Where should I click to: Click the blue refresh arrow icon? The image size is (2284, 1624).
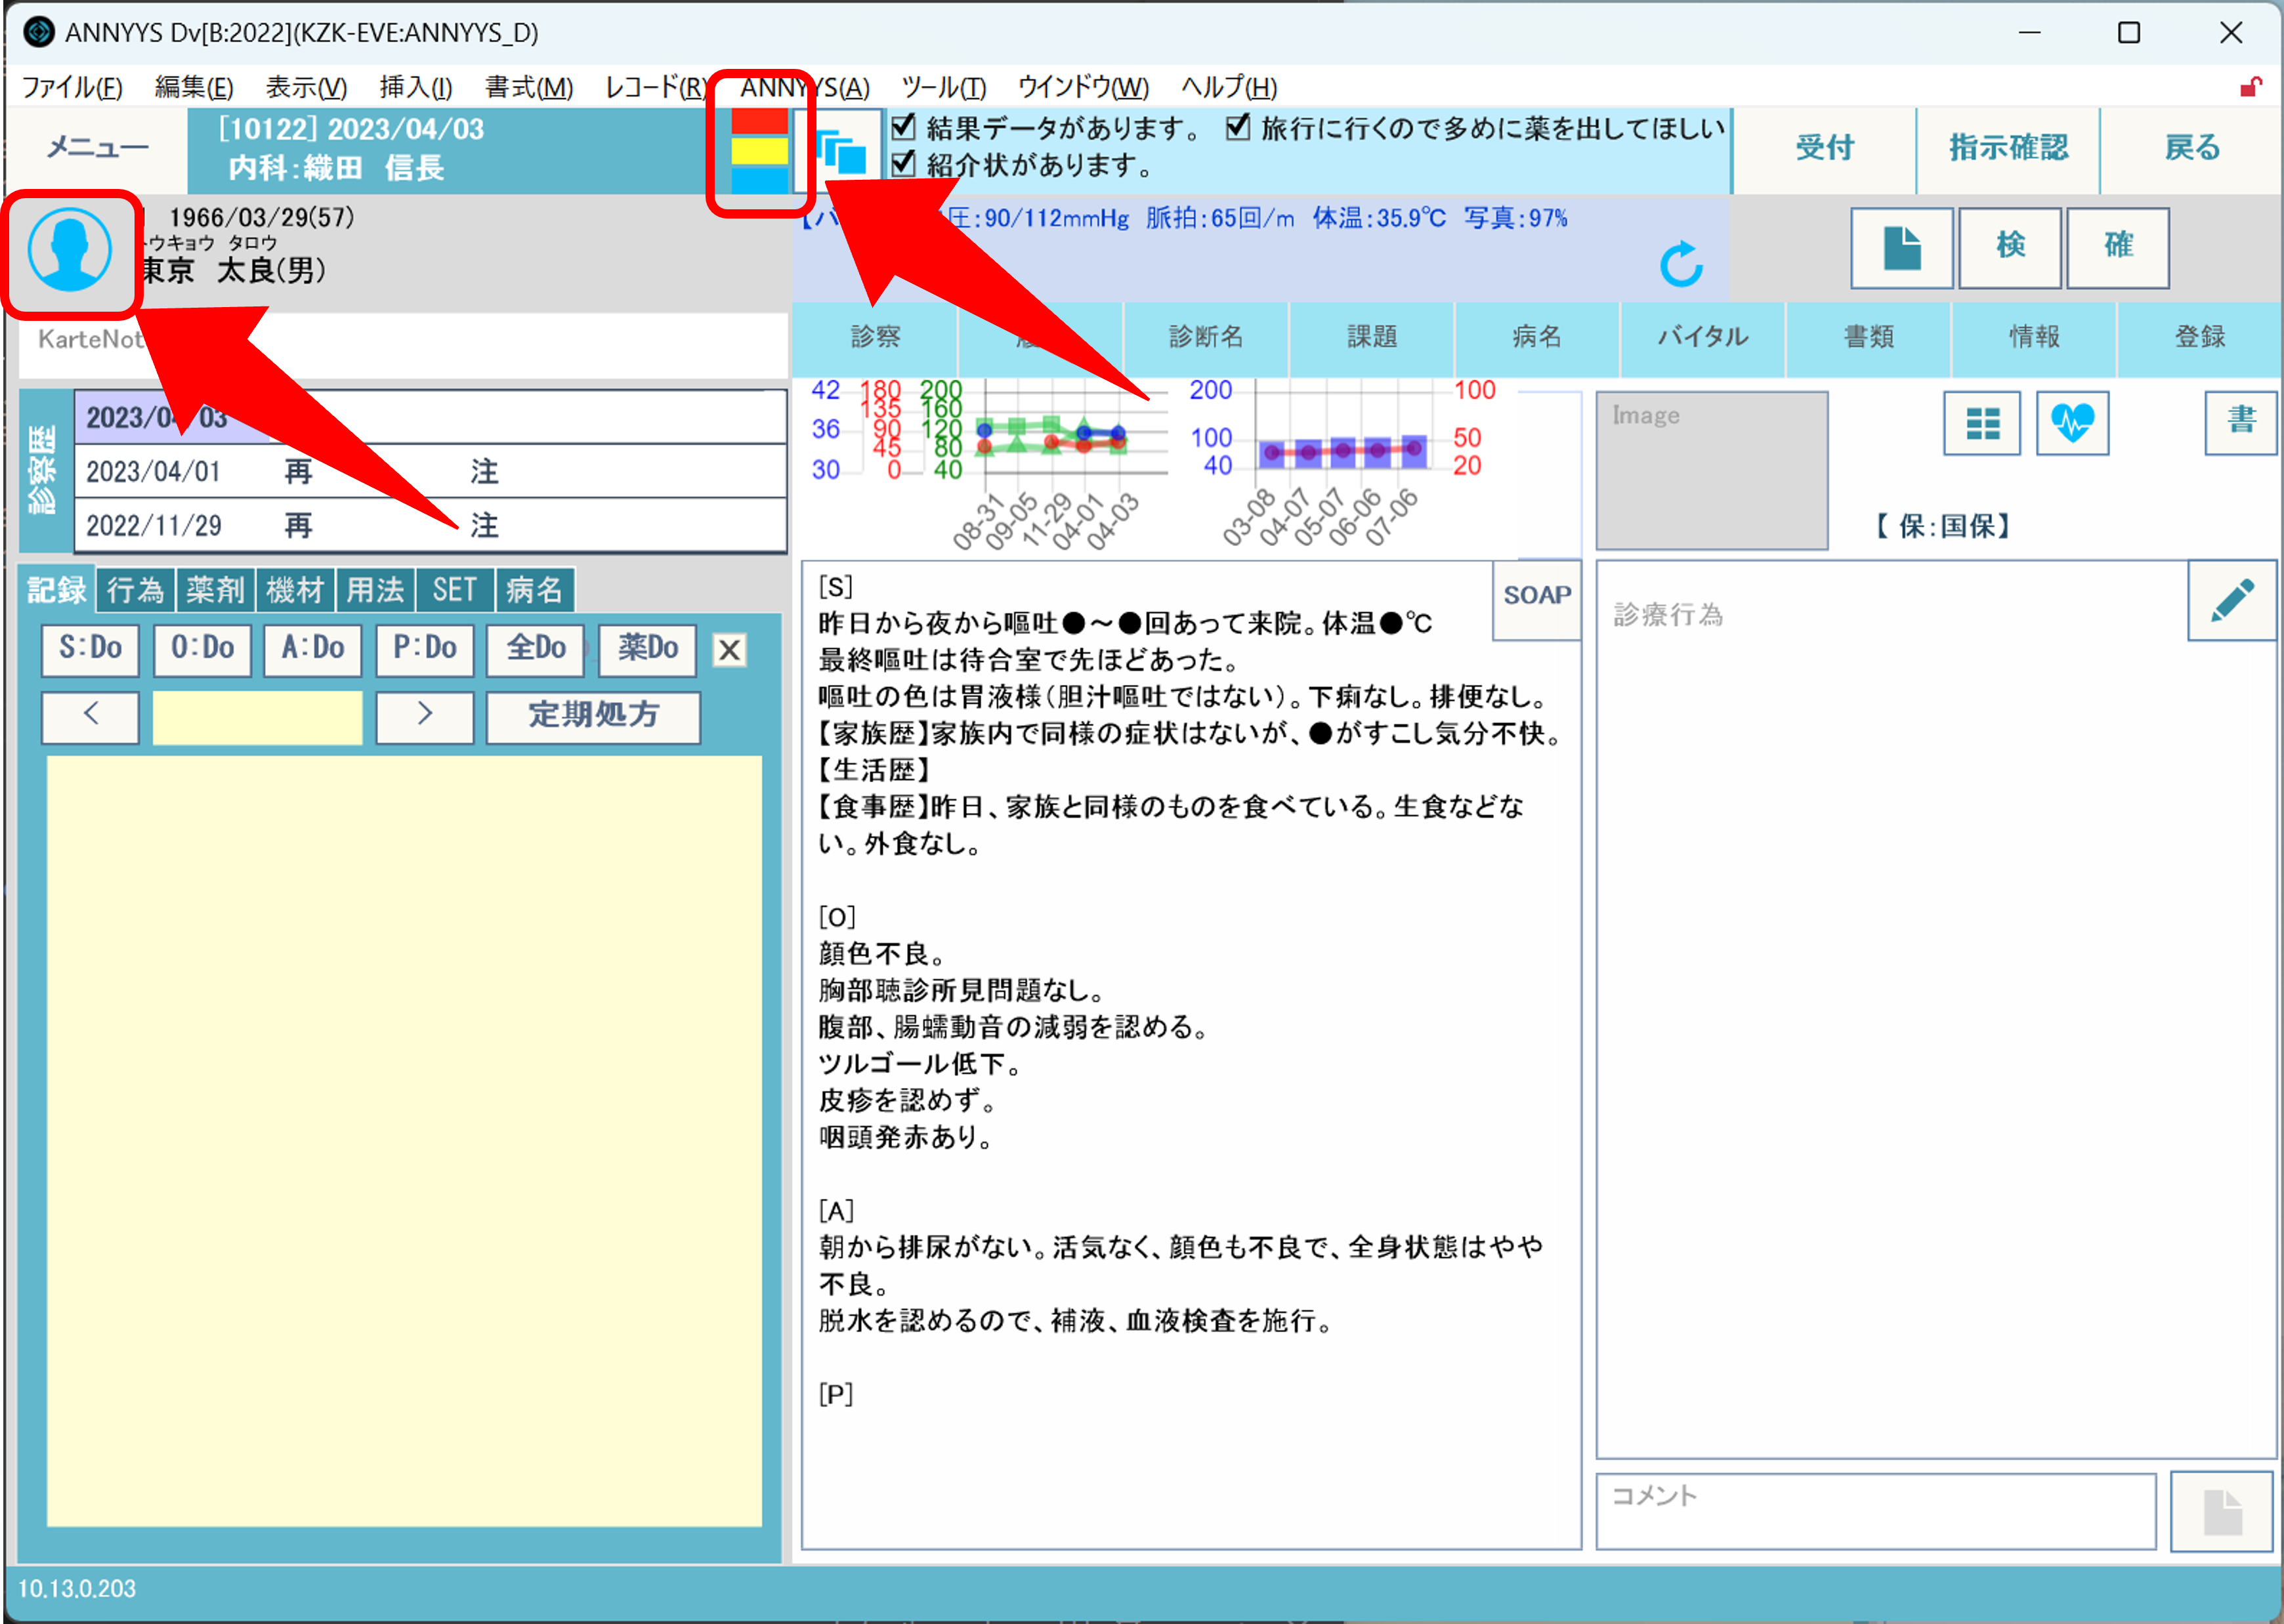click(1681, 263)
